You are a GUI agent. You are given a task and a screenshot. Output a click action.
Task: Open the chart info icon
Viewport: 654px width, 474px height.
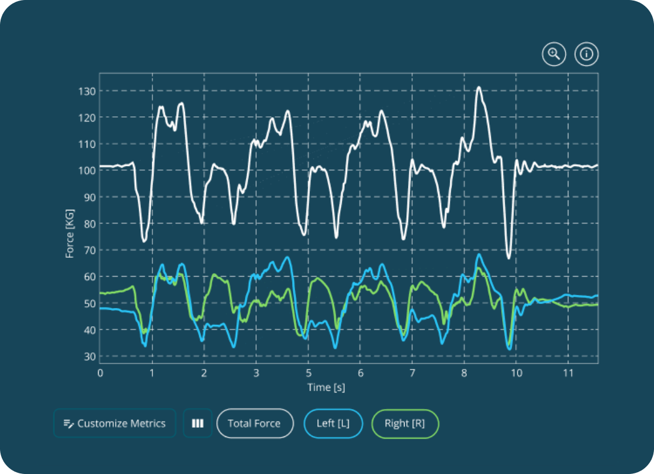click(586, 54)
